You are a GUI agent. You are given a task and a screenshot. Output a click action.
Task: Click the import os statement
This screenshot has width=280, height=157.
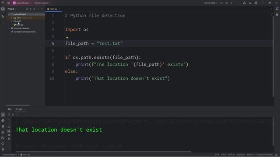pos(77,30)
